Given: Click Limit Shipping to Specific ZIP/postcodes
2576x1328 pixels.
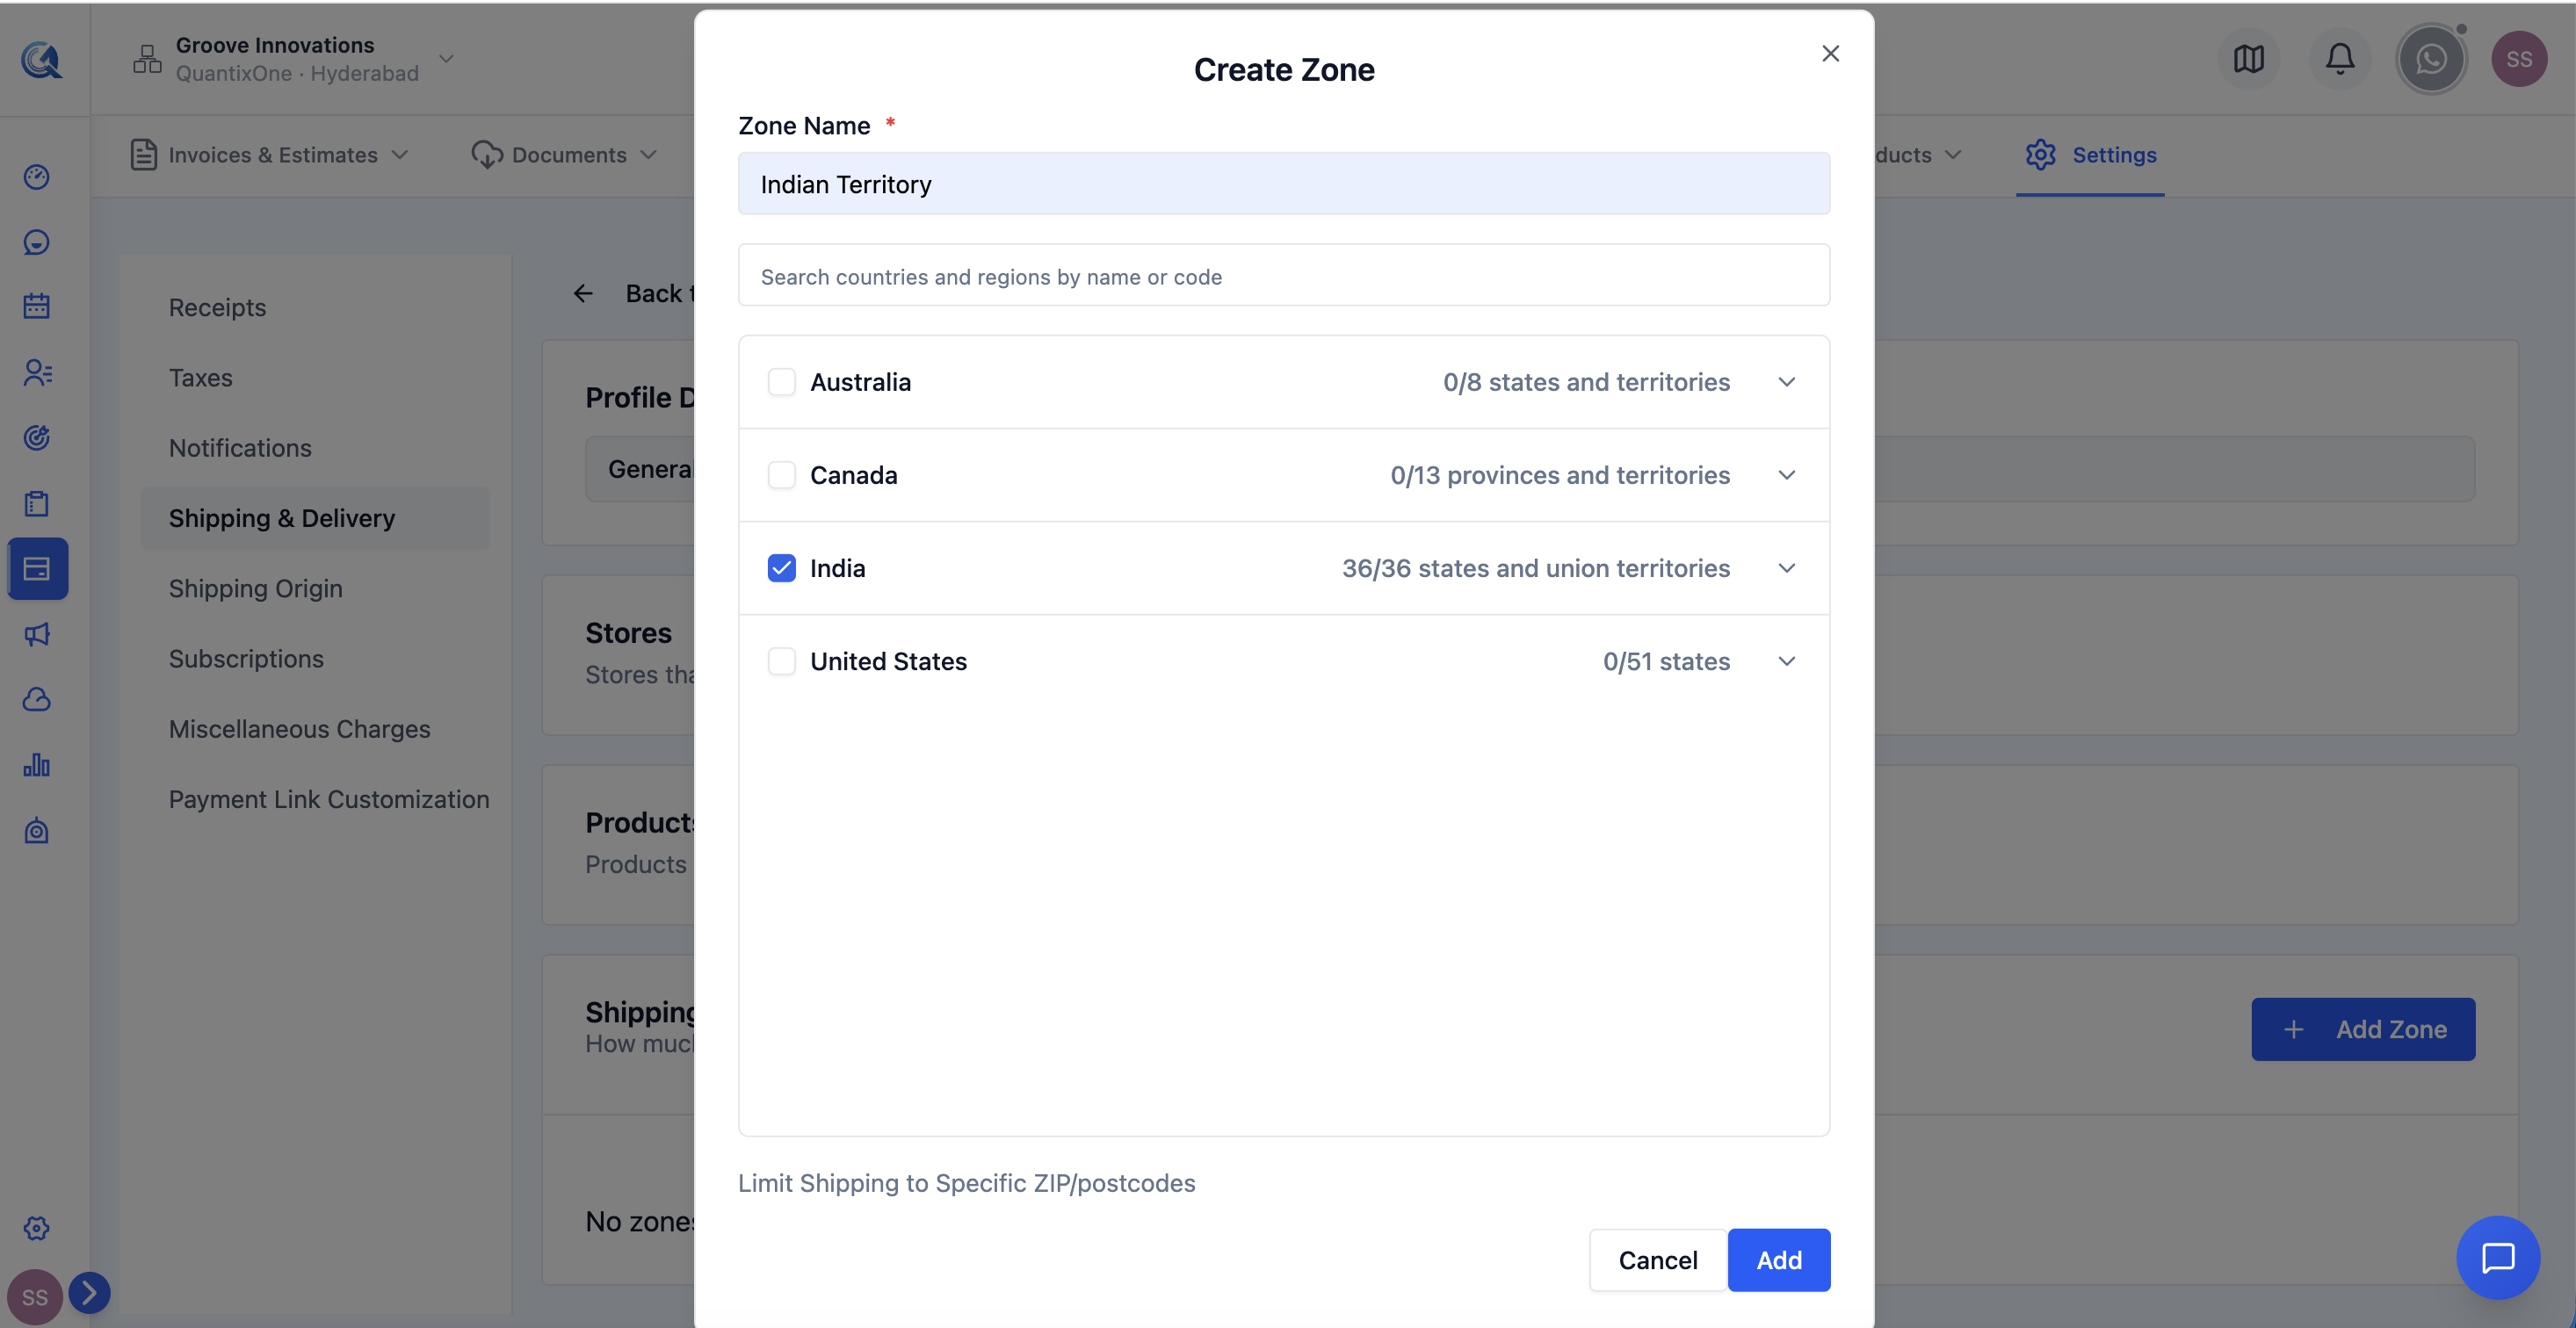Looking at the screenshot, I should click(966, 1183).
